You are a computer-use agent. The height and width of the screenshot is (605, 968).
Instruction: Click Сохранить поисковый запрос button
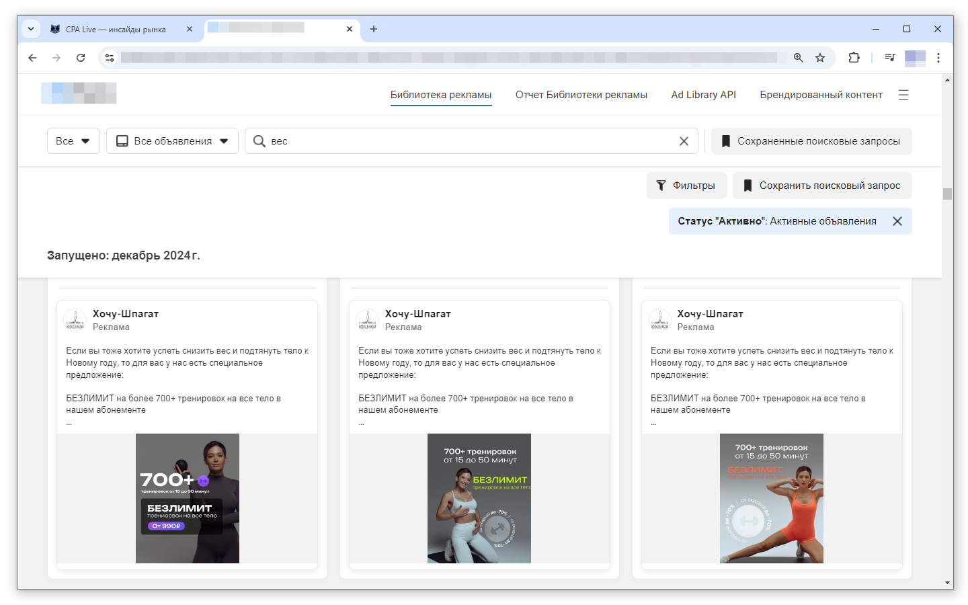pyautogui.click(x=822, y=186)
